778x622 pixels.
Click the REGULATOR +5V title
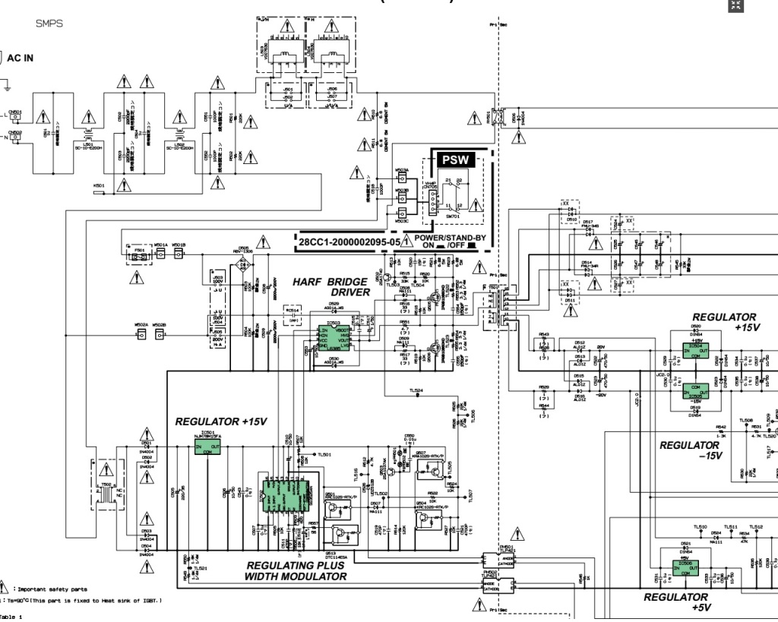677,601
